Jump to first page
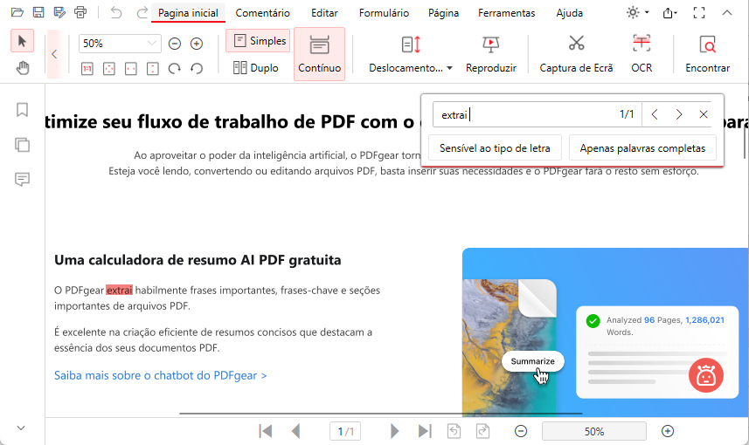This screenshot has width=749, height=445. [x=265, y=431]
